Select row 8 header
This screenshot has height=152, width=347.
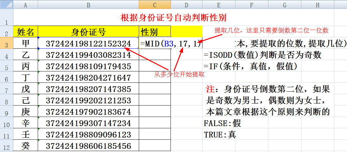7,100
